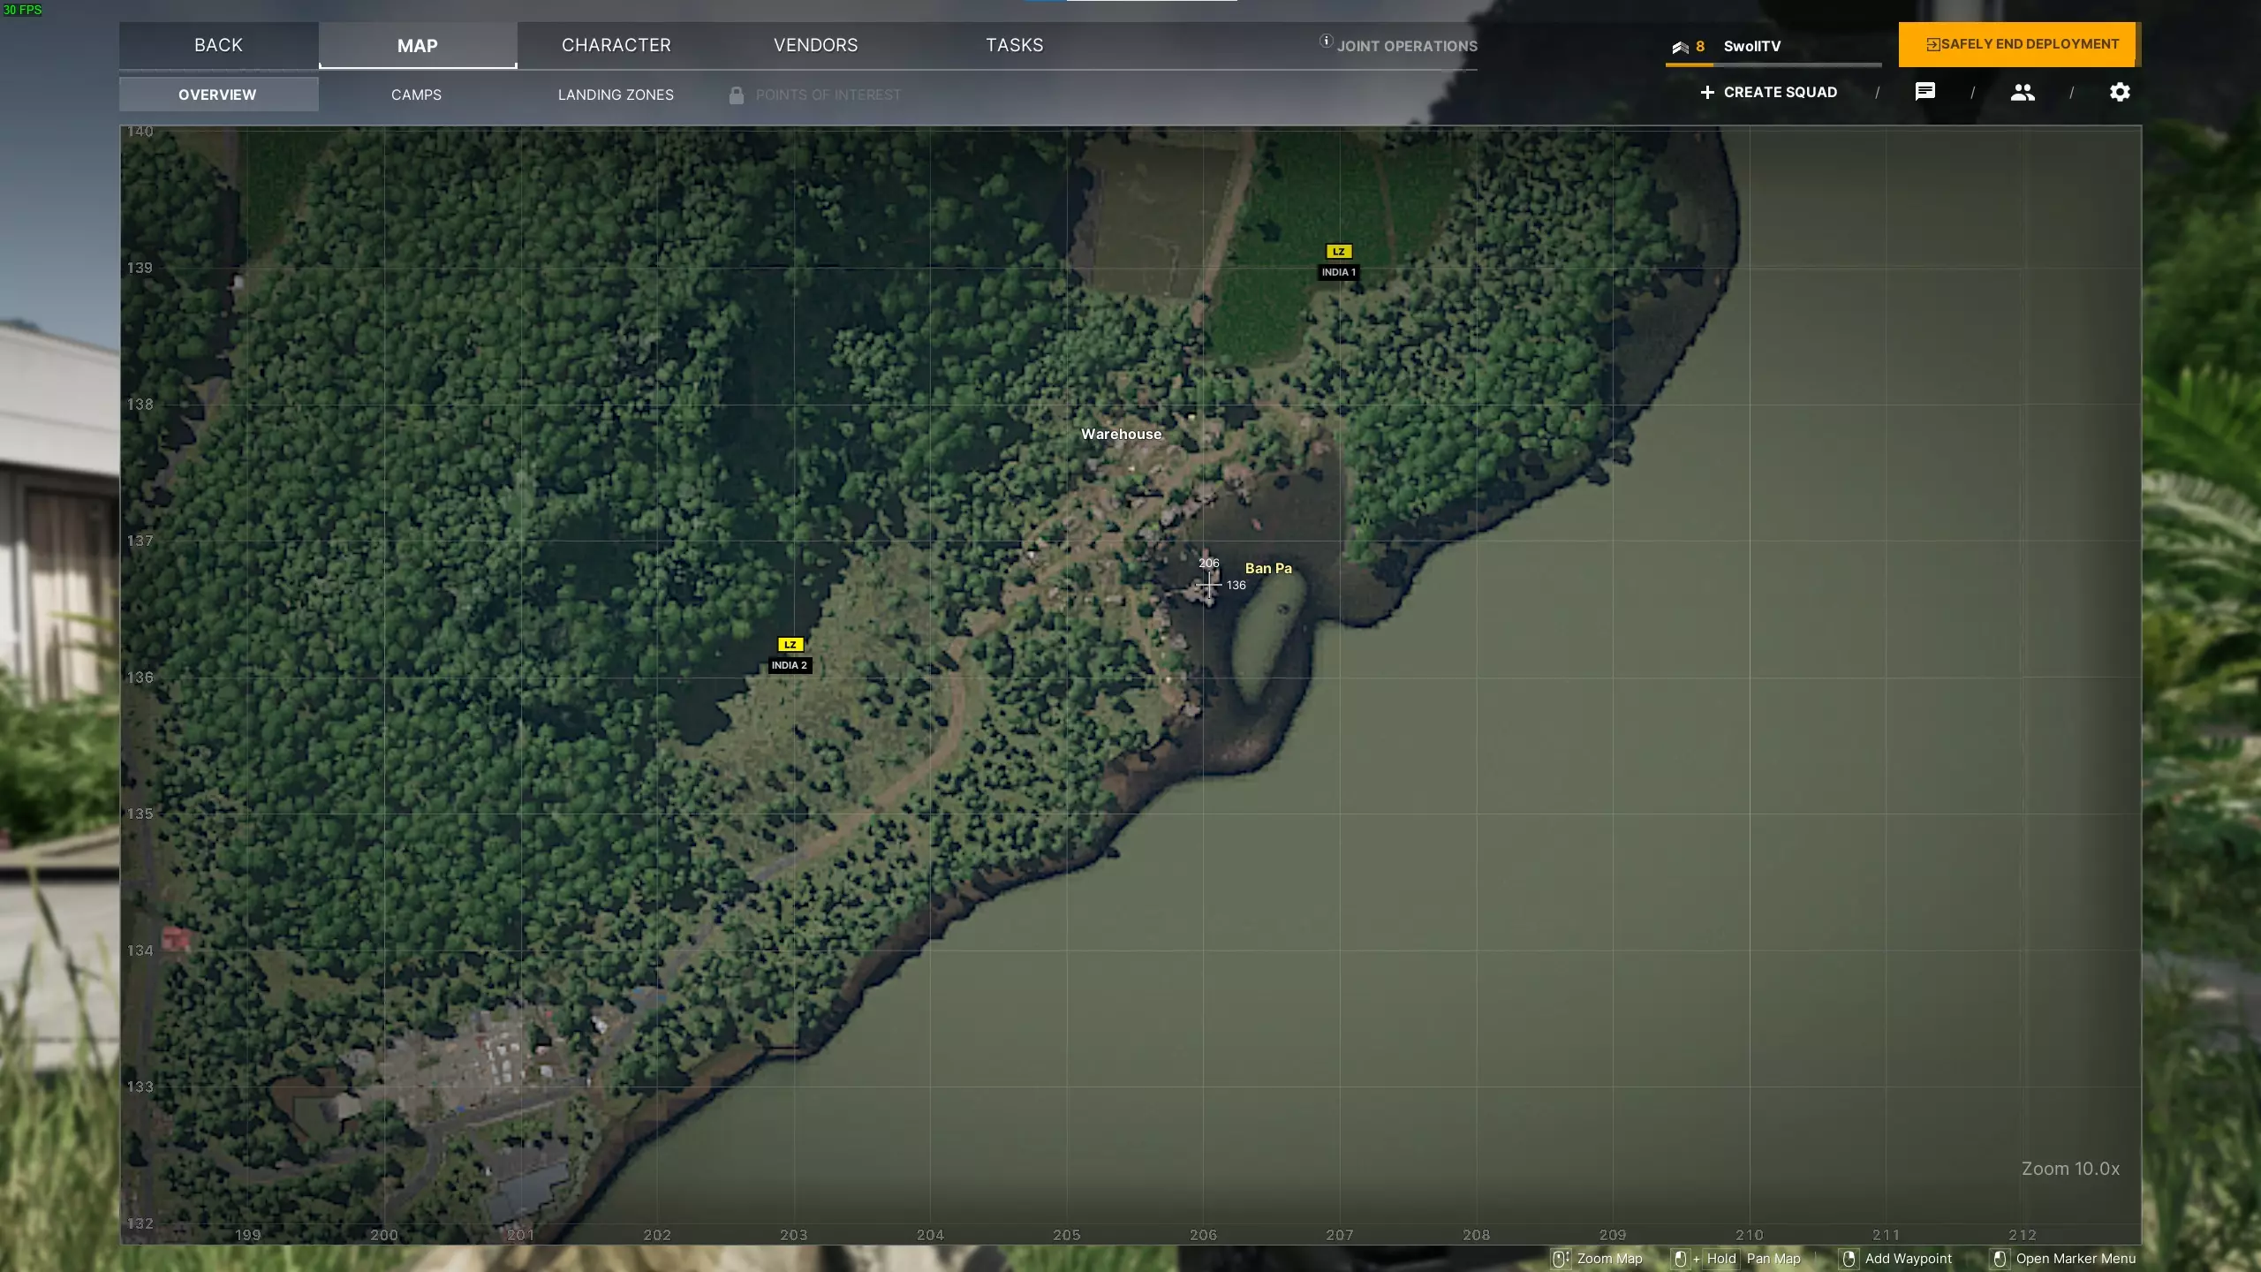
Task: Open the chat messages icon
Action: coord(1925,92)
